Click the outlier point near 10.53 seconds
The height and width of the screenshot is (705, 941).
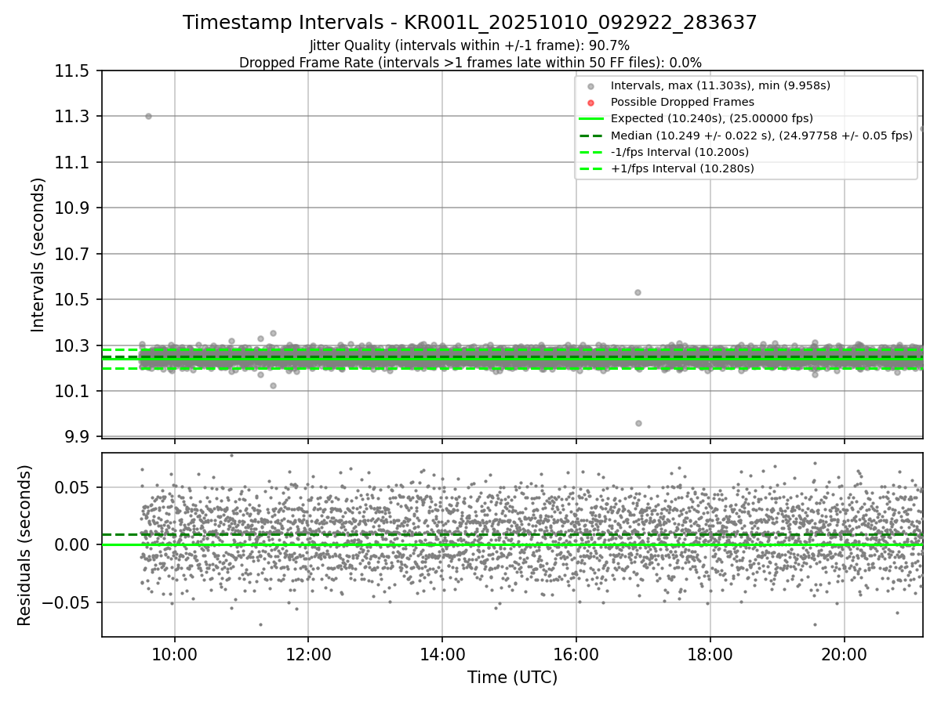click(638, 292)
